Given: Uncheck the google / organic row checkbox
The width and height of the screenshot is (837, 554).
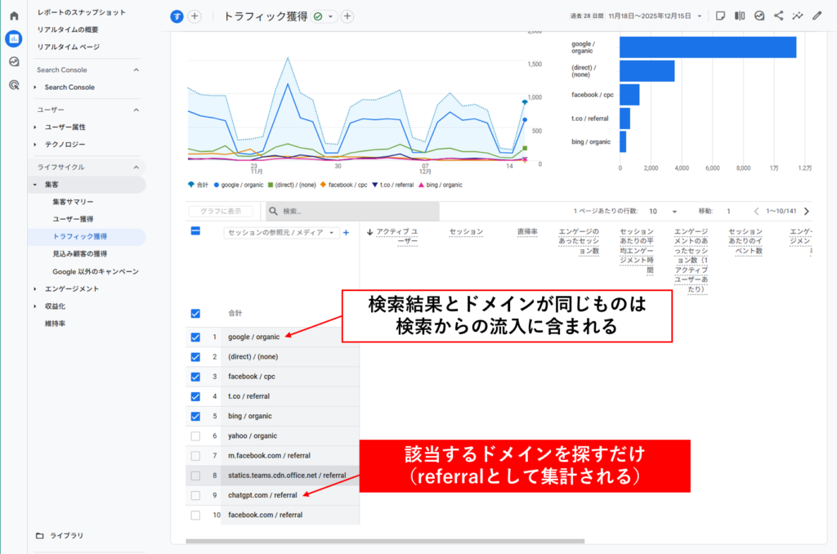Looking at the screenshot, I should [195, 337].
